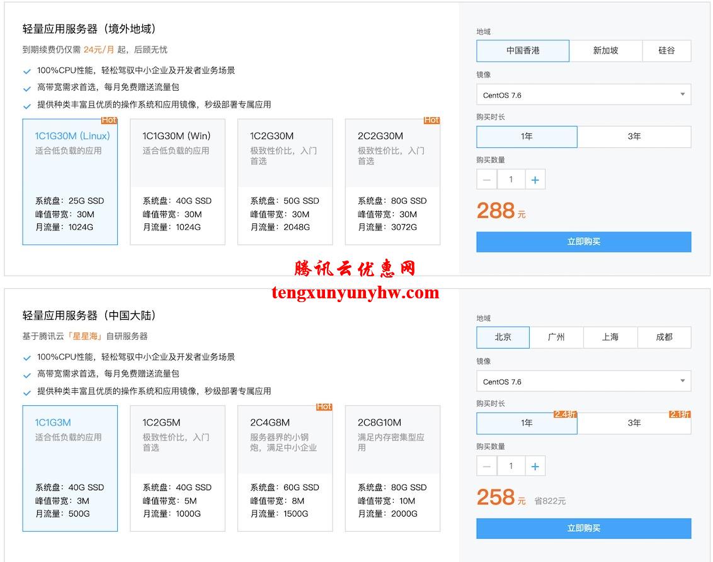Open the mainland CentOS 7.6 image dropdown
This screenshot has width=713, height=562.
point(584,381)
